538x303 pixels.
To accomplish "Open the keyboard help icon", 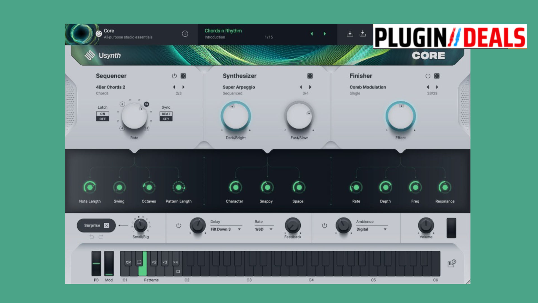I will point(452,263).
